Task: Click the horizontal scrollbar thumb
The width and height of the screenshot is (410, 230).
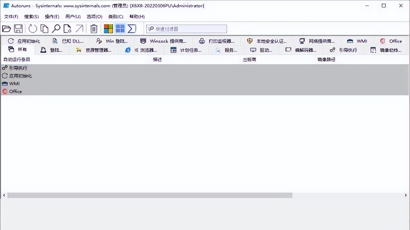Action: pos(150,195)
